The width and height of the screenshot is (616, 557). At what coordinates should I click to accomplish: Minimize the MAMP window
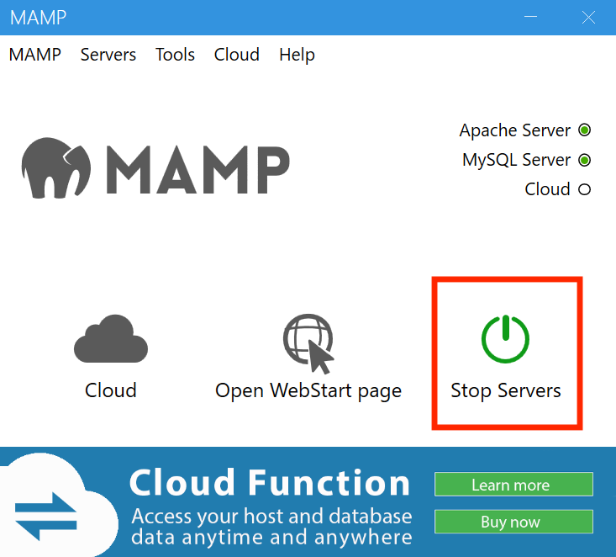tap(531, 17)
